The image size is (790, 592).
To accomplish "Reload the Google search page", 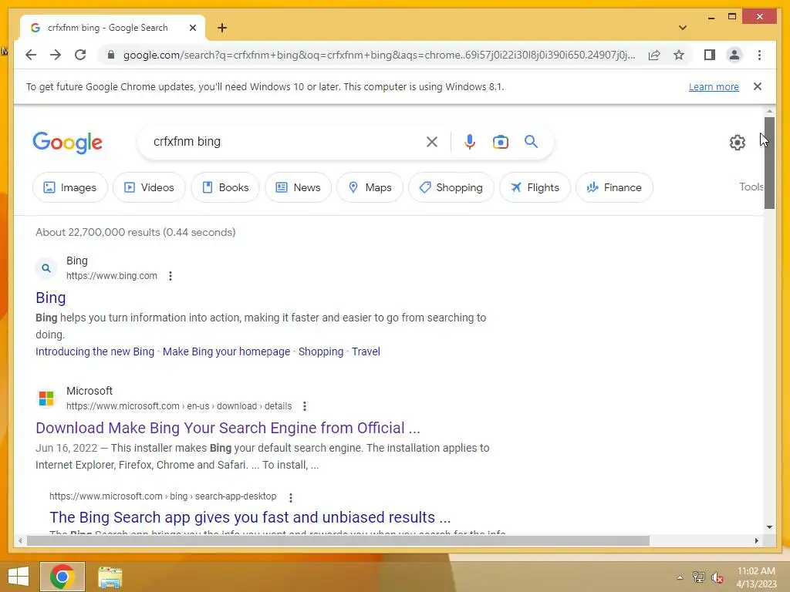I will 80,55.
